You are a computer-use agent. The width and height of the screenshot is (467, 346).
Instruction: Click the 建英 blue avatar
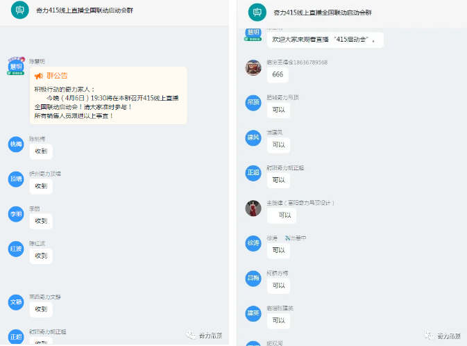click(x=253, y=313)
